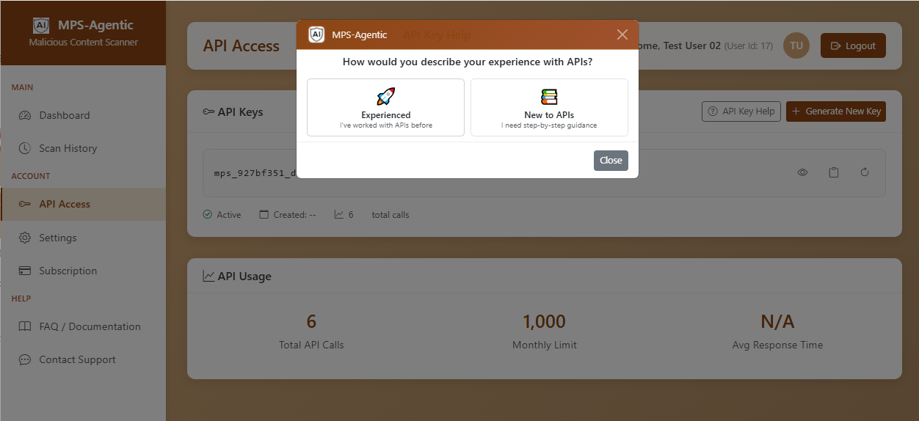Image resolution: width=919 pixels, height=421 pixels.
Task: Click the API Access key icon in sidebar
Action: click(25, 204)
